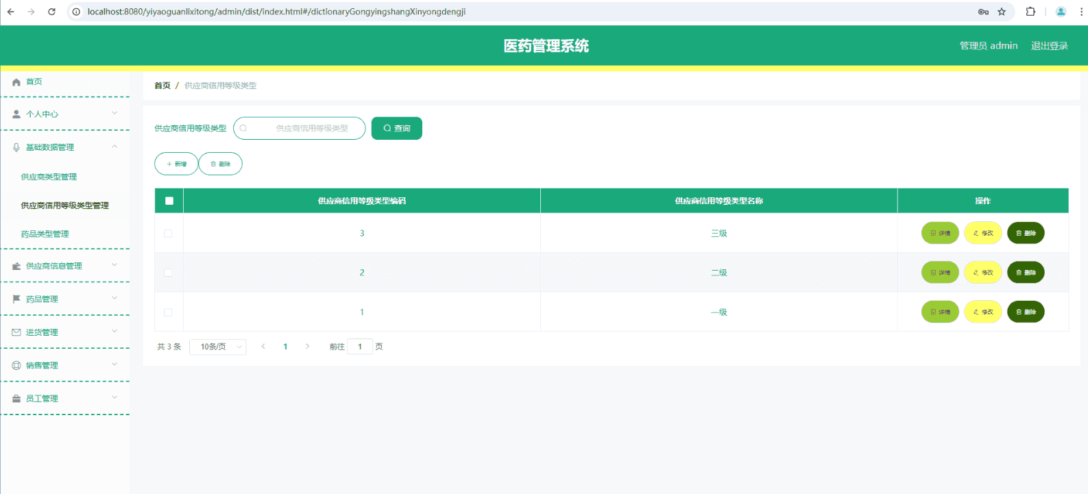Go to next page with right pagination arrow
This screenshot has height=494, width=1088.
(x=307, y=347)
